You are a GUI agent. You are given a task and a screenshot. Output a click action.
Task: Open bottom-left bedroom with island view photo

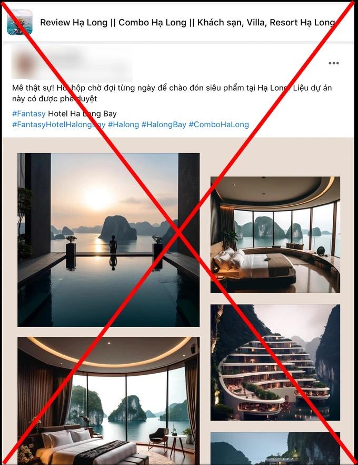[x=108, y=401]
